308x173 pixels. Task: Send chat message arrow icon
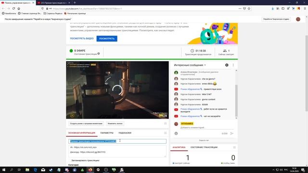tap(232, 134)
